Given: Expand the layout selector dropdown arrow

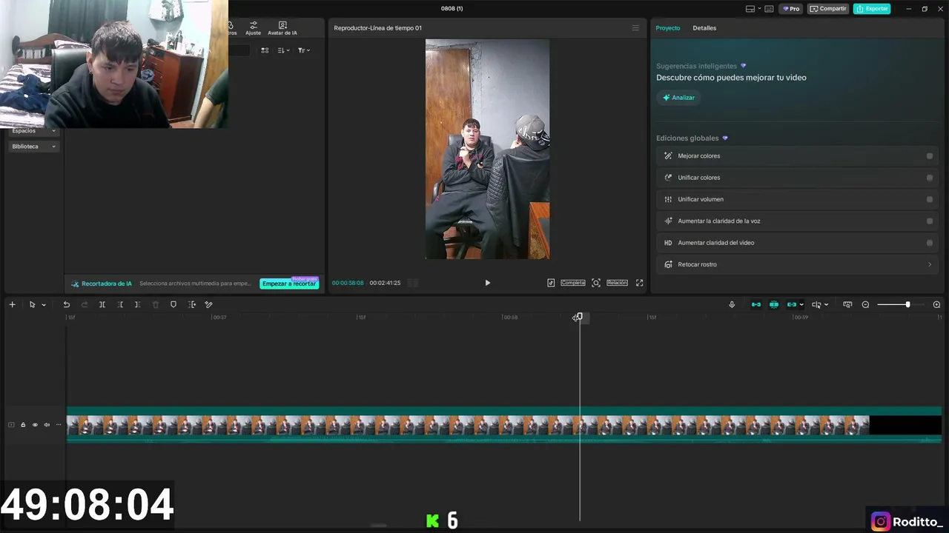Looking at the screenshot, I should 759,9.
